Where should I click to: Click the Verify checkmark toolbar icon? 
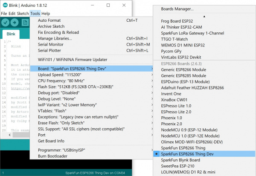pos(6,22)
